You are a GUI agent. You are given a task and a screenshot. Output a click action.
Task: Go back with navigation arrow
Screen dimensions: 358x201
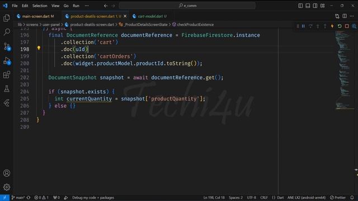pos(106,6)
